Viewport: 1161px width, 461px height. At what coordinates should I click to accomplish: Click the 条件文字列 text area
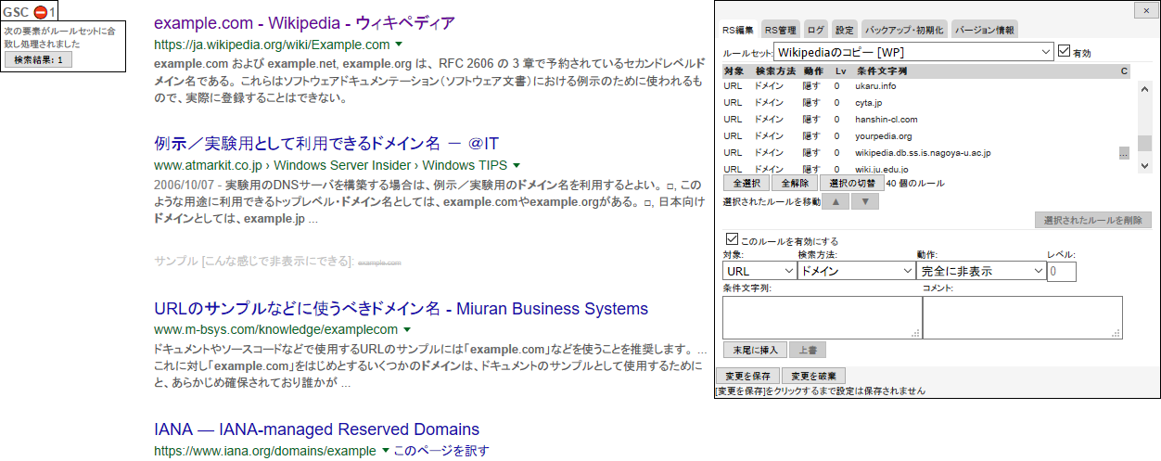[822, 317]
